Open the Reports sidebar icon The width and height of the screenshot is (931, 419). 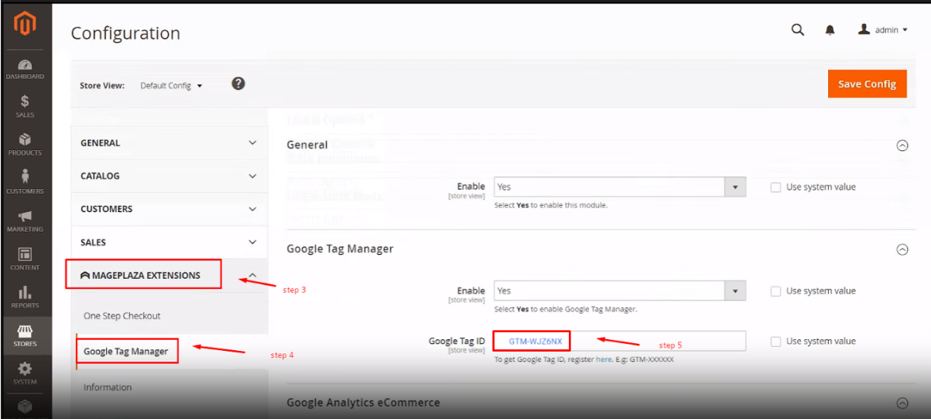[x=25, y=297]
